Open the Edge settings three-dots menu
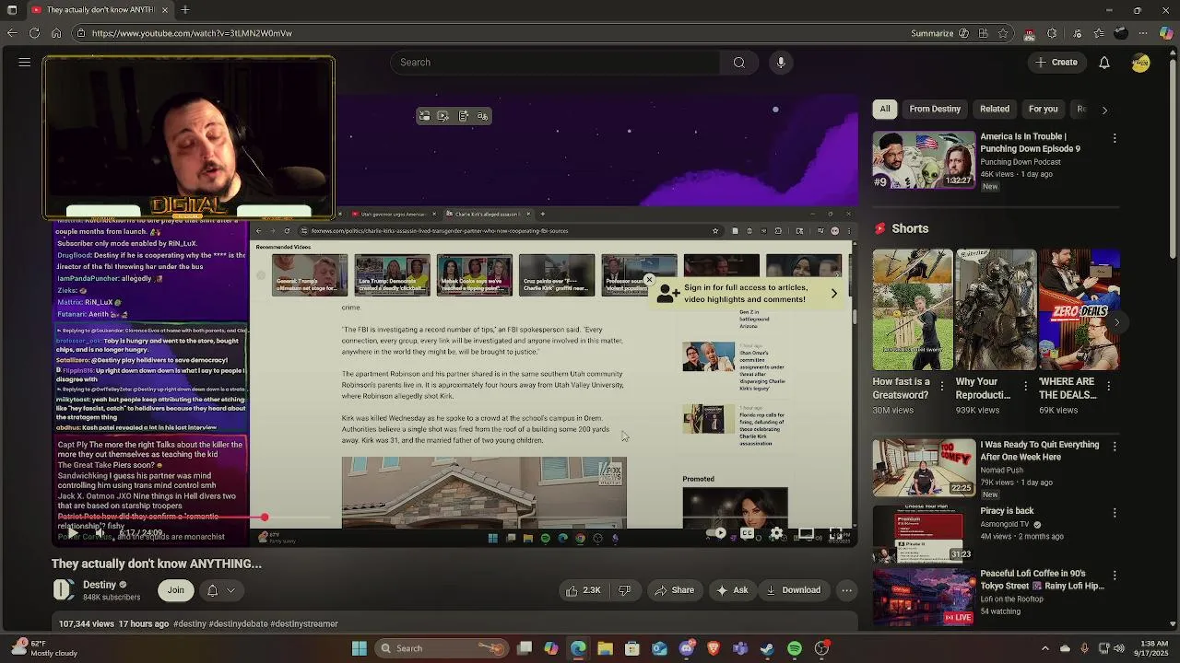This screenshot has height=663, width=1180. point(1144,33)
